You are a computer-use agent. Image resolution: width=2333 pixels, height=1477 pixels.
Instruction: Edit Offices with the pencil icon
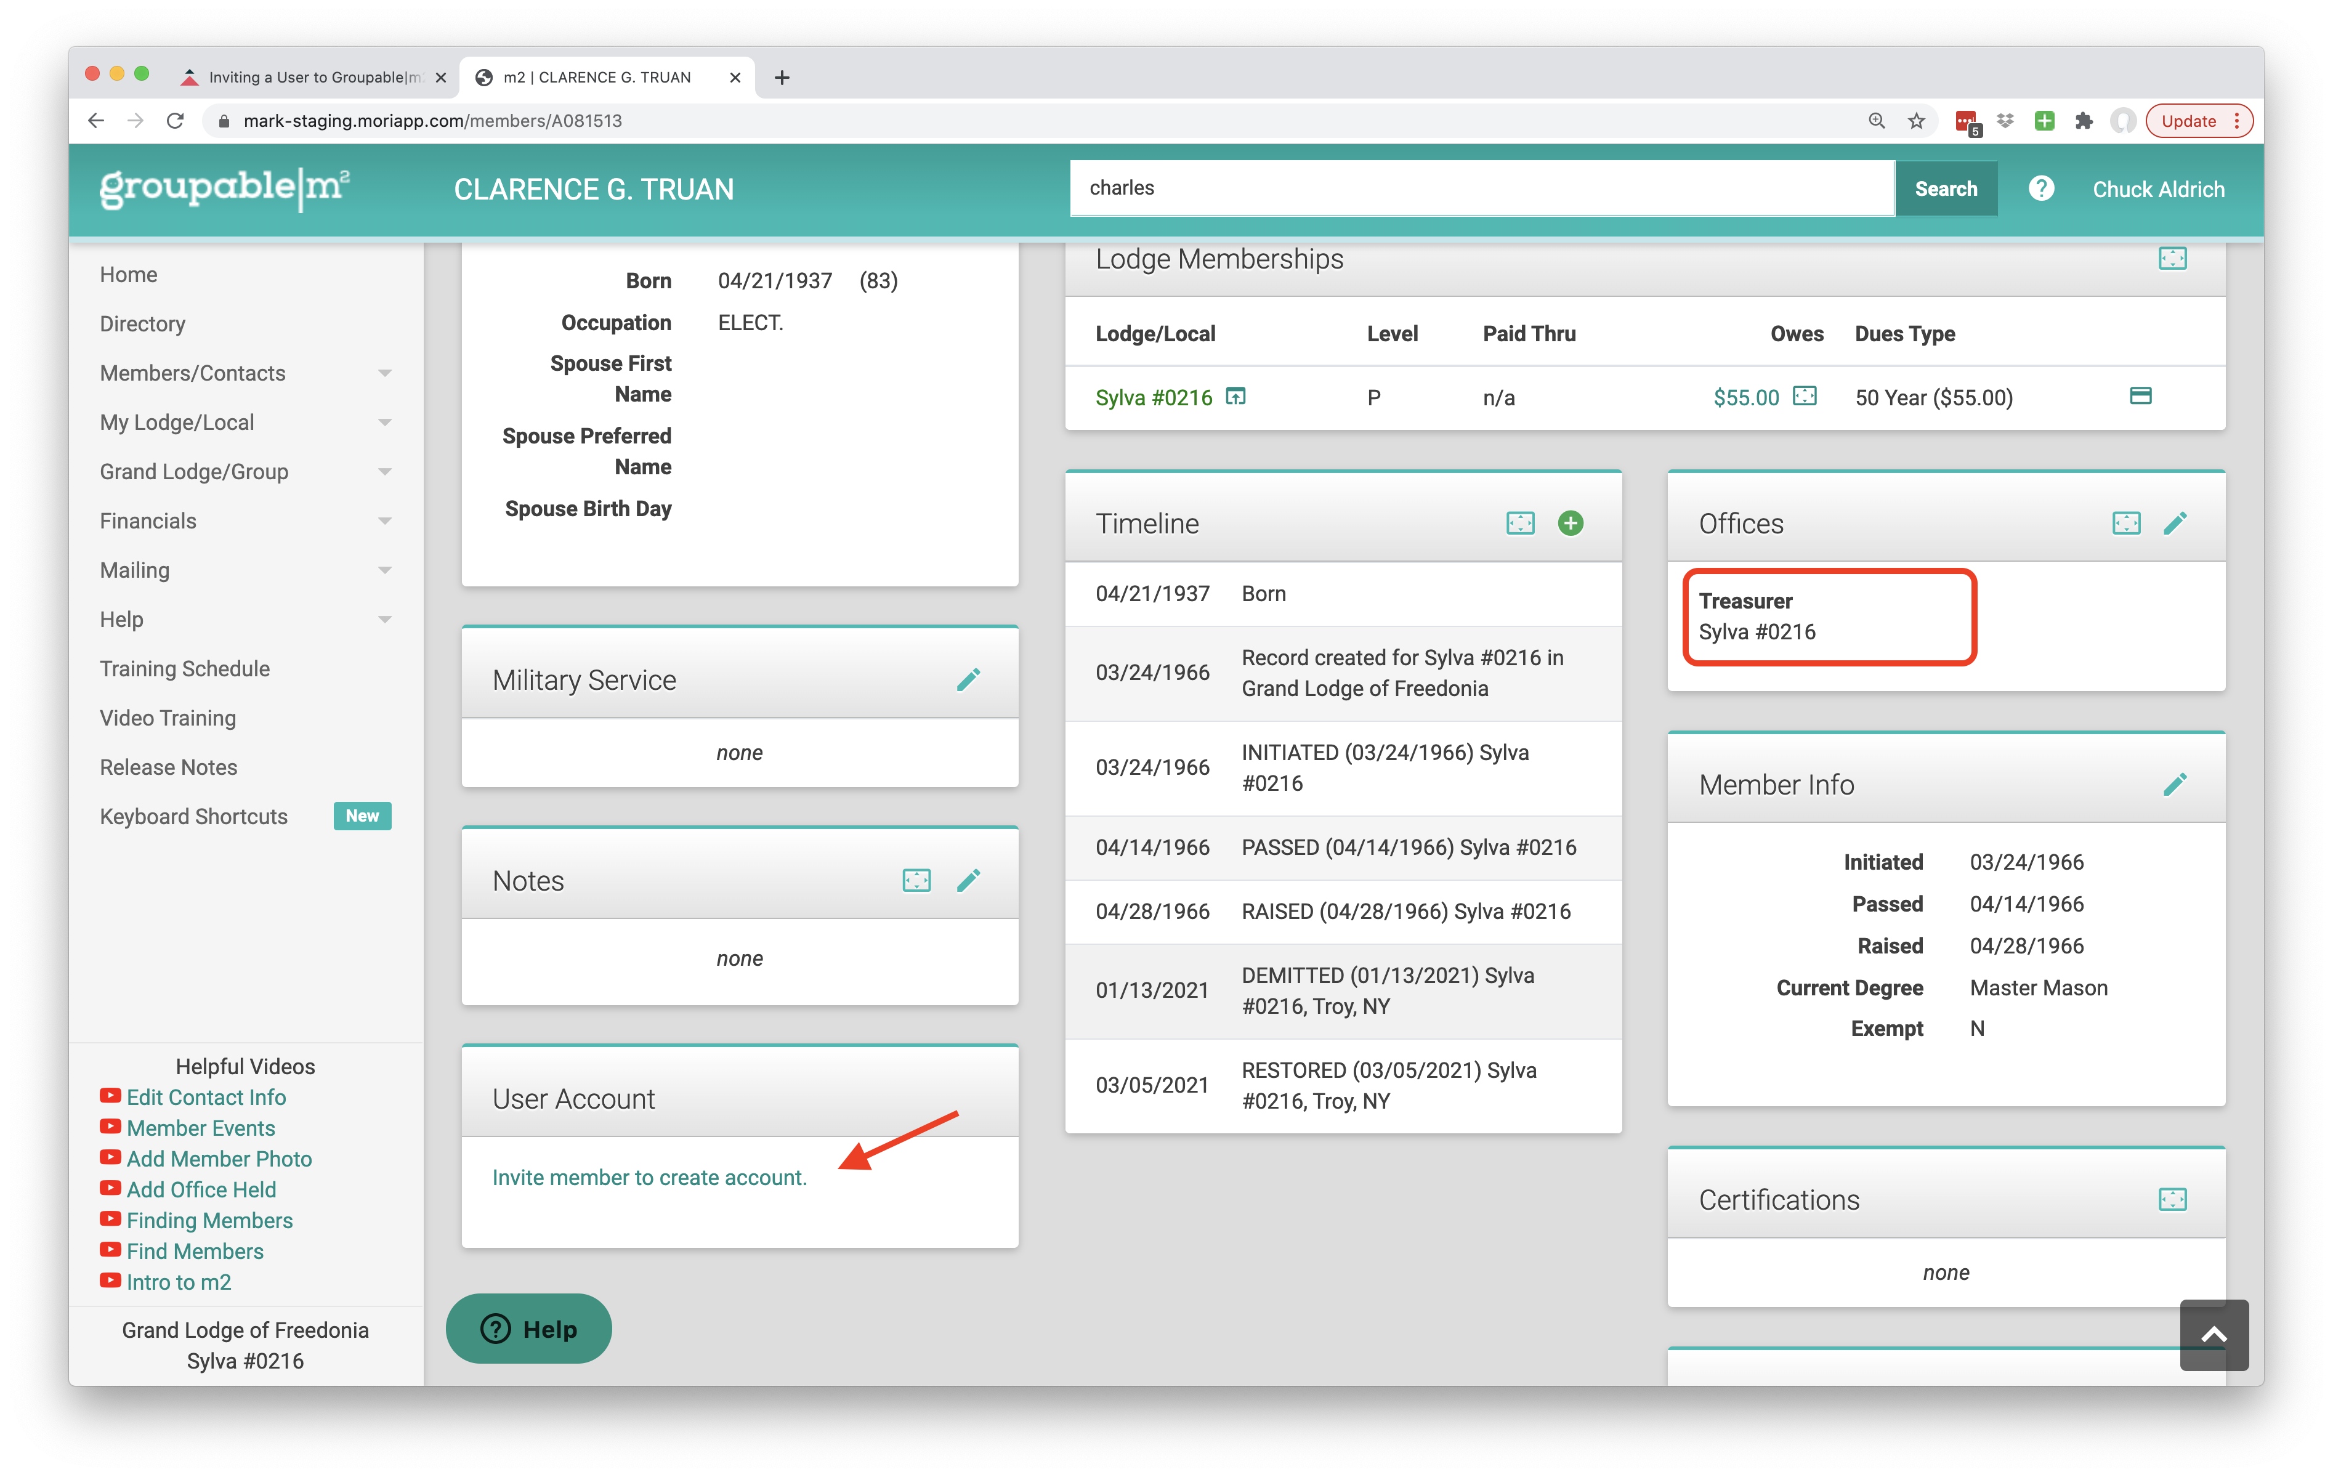point(2175,524)
